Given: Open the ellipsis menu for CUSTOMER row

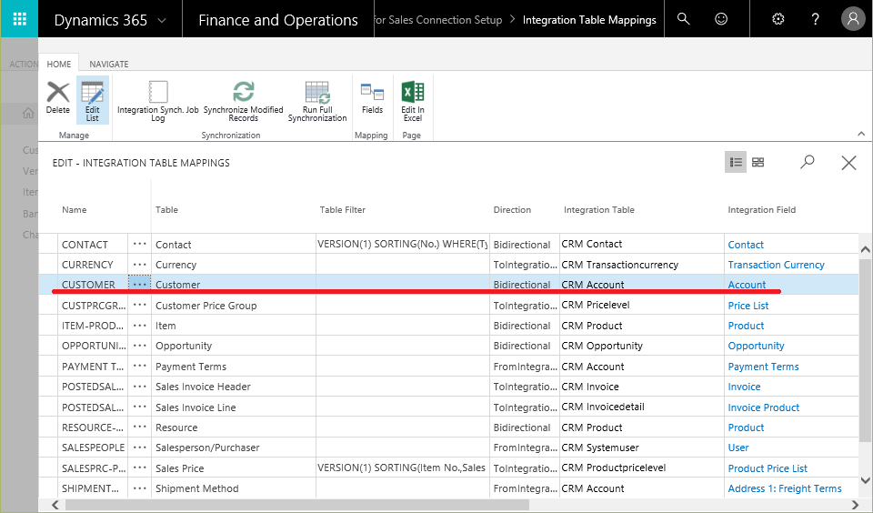Looking at the screenshot, I should point(140,284).
